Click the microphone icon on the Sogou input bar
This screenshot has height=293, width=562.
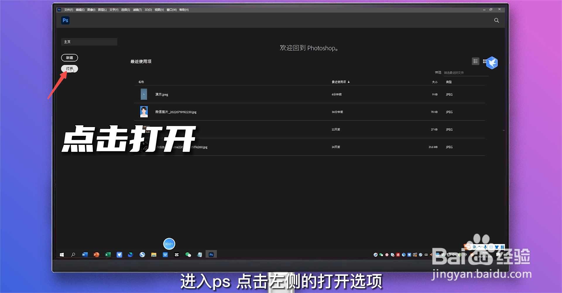point(485,247)
